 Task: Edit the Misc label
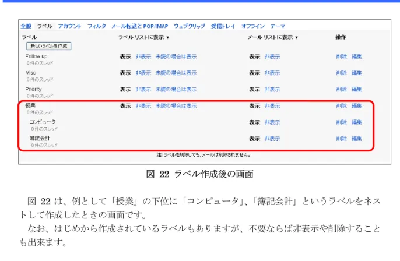click(x=357, y=73)
